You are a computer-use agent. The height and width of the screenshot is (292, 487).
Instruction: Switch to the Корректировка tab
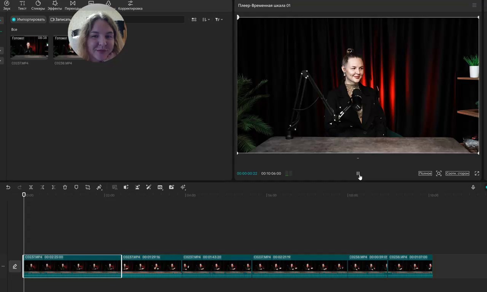[x=130, y=5]
